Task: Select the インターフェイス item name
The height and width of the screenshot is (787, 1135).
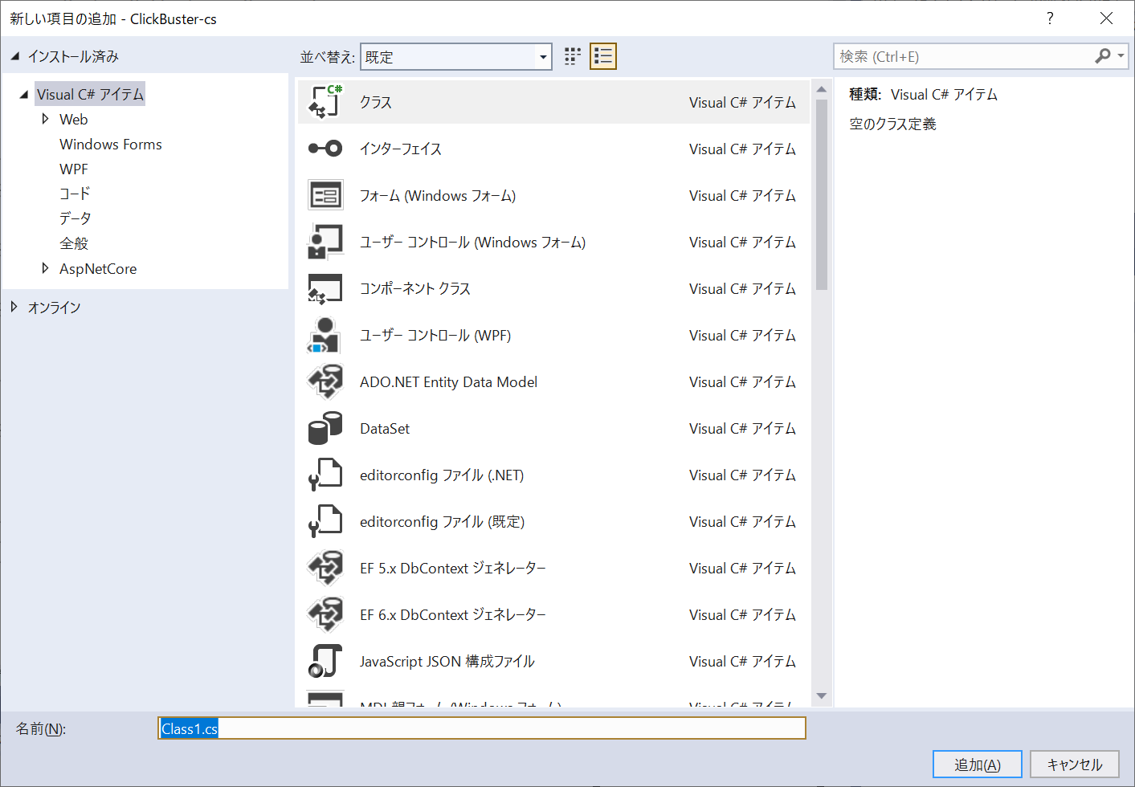Action: (401, 149)
